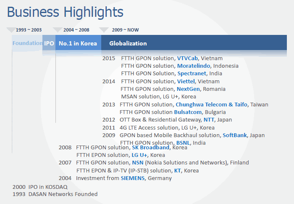Click the 1993 DASAN Networks Founded line

[55, 194]
